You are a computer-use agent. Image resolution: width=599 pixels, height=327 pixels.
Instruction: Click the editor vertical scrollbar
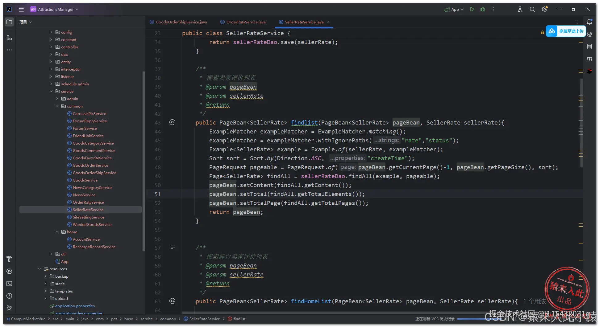click(581, 123)
